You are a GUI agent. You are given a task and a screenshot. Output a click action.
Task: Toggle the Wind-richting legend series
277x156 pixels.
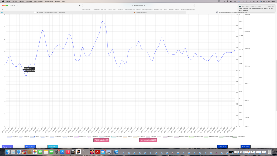[239, 136]
